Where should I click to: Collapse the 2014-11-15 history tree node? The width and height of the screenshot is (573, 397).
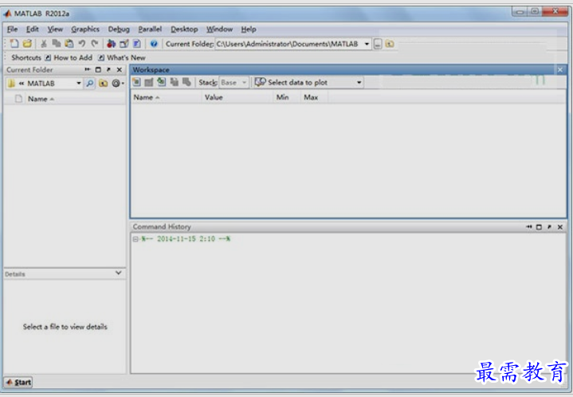pos(135,239)
